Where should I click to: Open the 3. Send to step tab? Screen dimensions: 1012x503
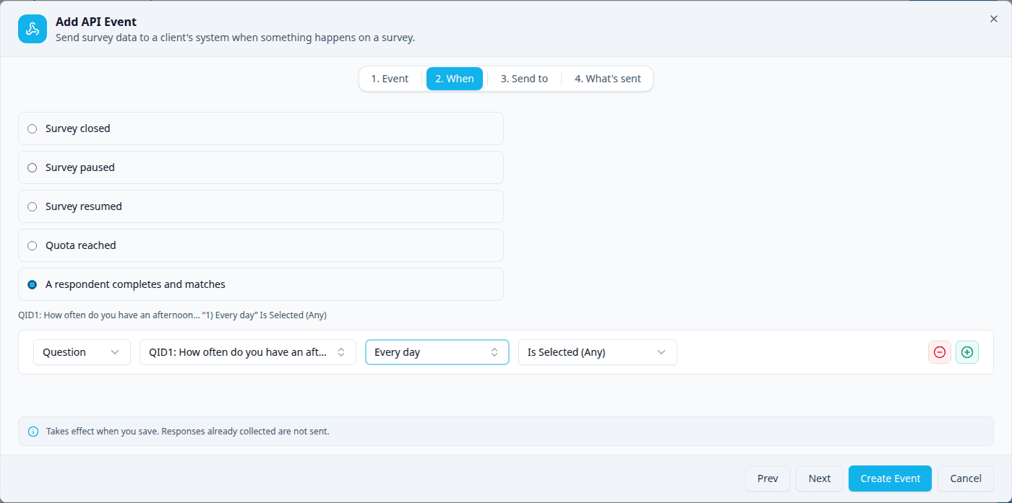[x=524, y=79]
